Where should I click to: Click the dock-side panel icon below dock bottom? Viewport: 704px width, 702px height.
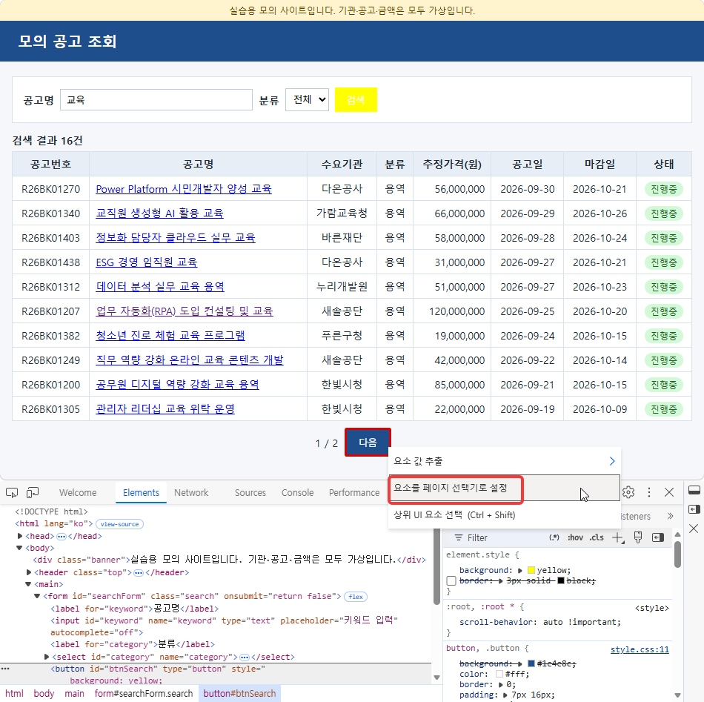point(694,509)
